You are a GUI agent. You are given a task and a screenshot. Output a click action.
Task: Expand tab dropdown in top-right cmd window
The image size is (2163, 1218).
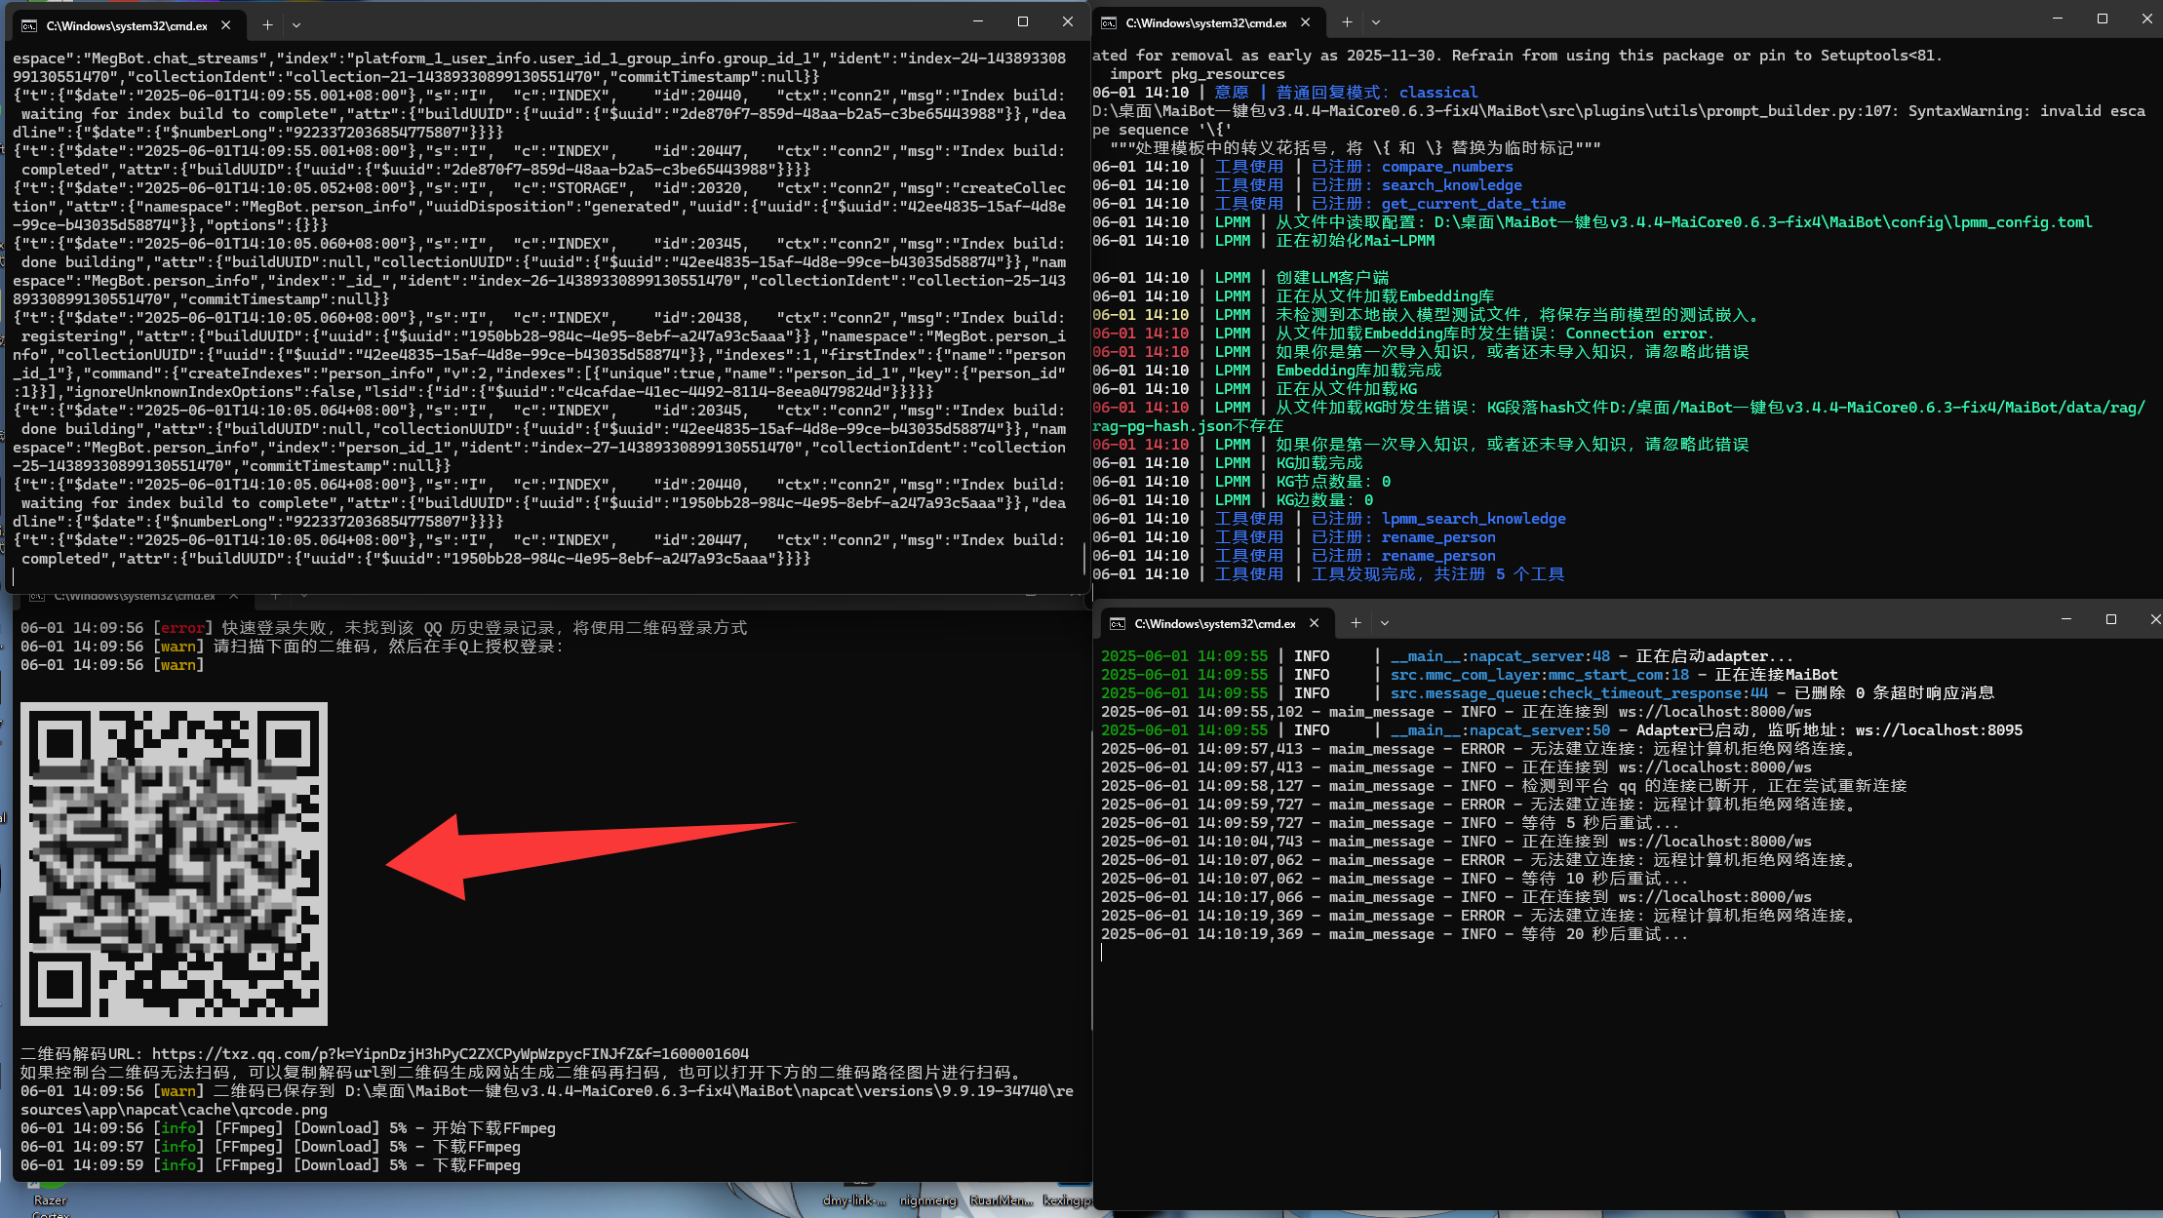pyautogui.click(x=1376, y=22)
